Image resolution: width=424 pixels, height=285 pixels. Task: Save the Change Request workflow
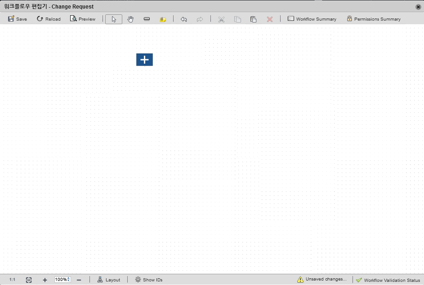click(17, 19)
